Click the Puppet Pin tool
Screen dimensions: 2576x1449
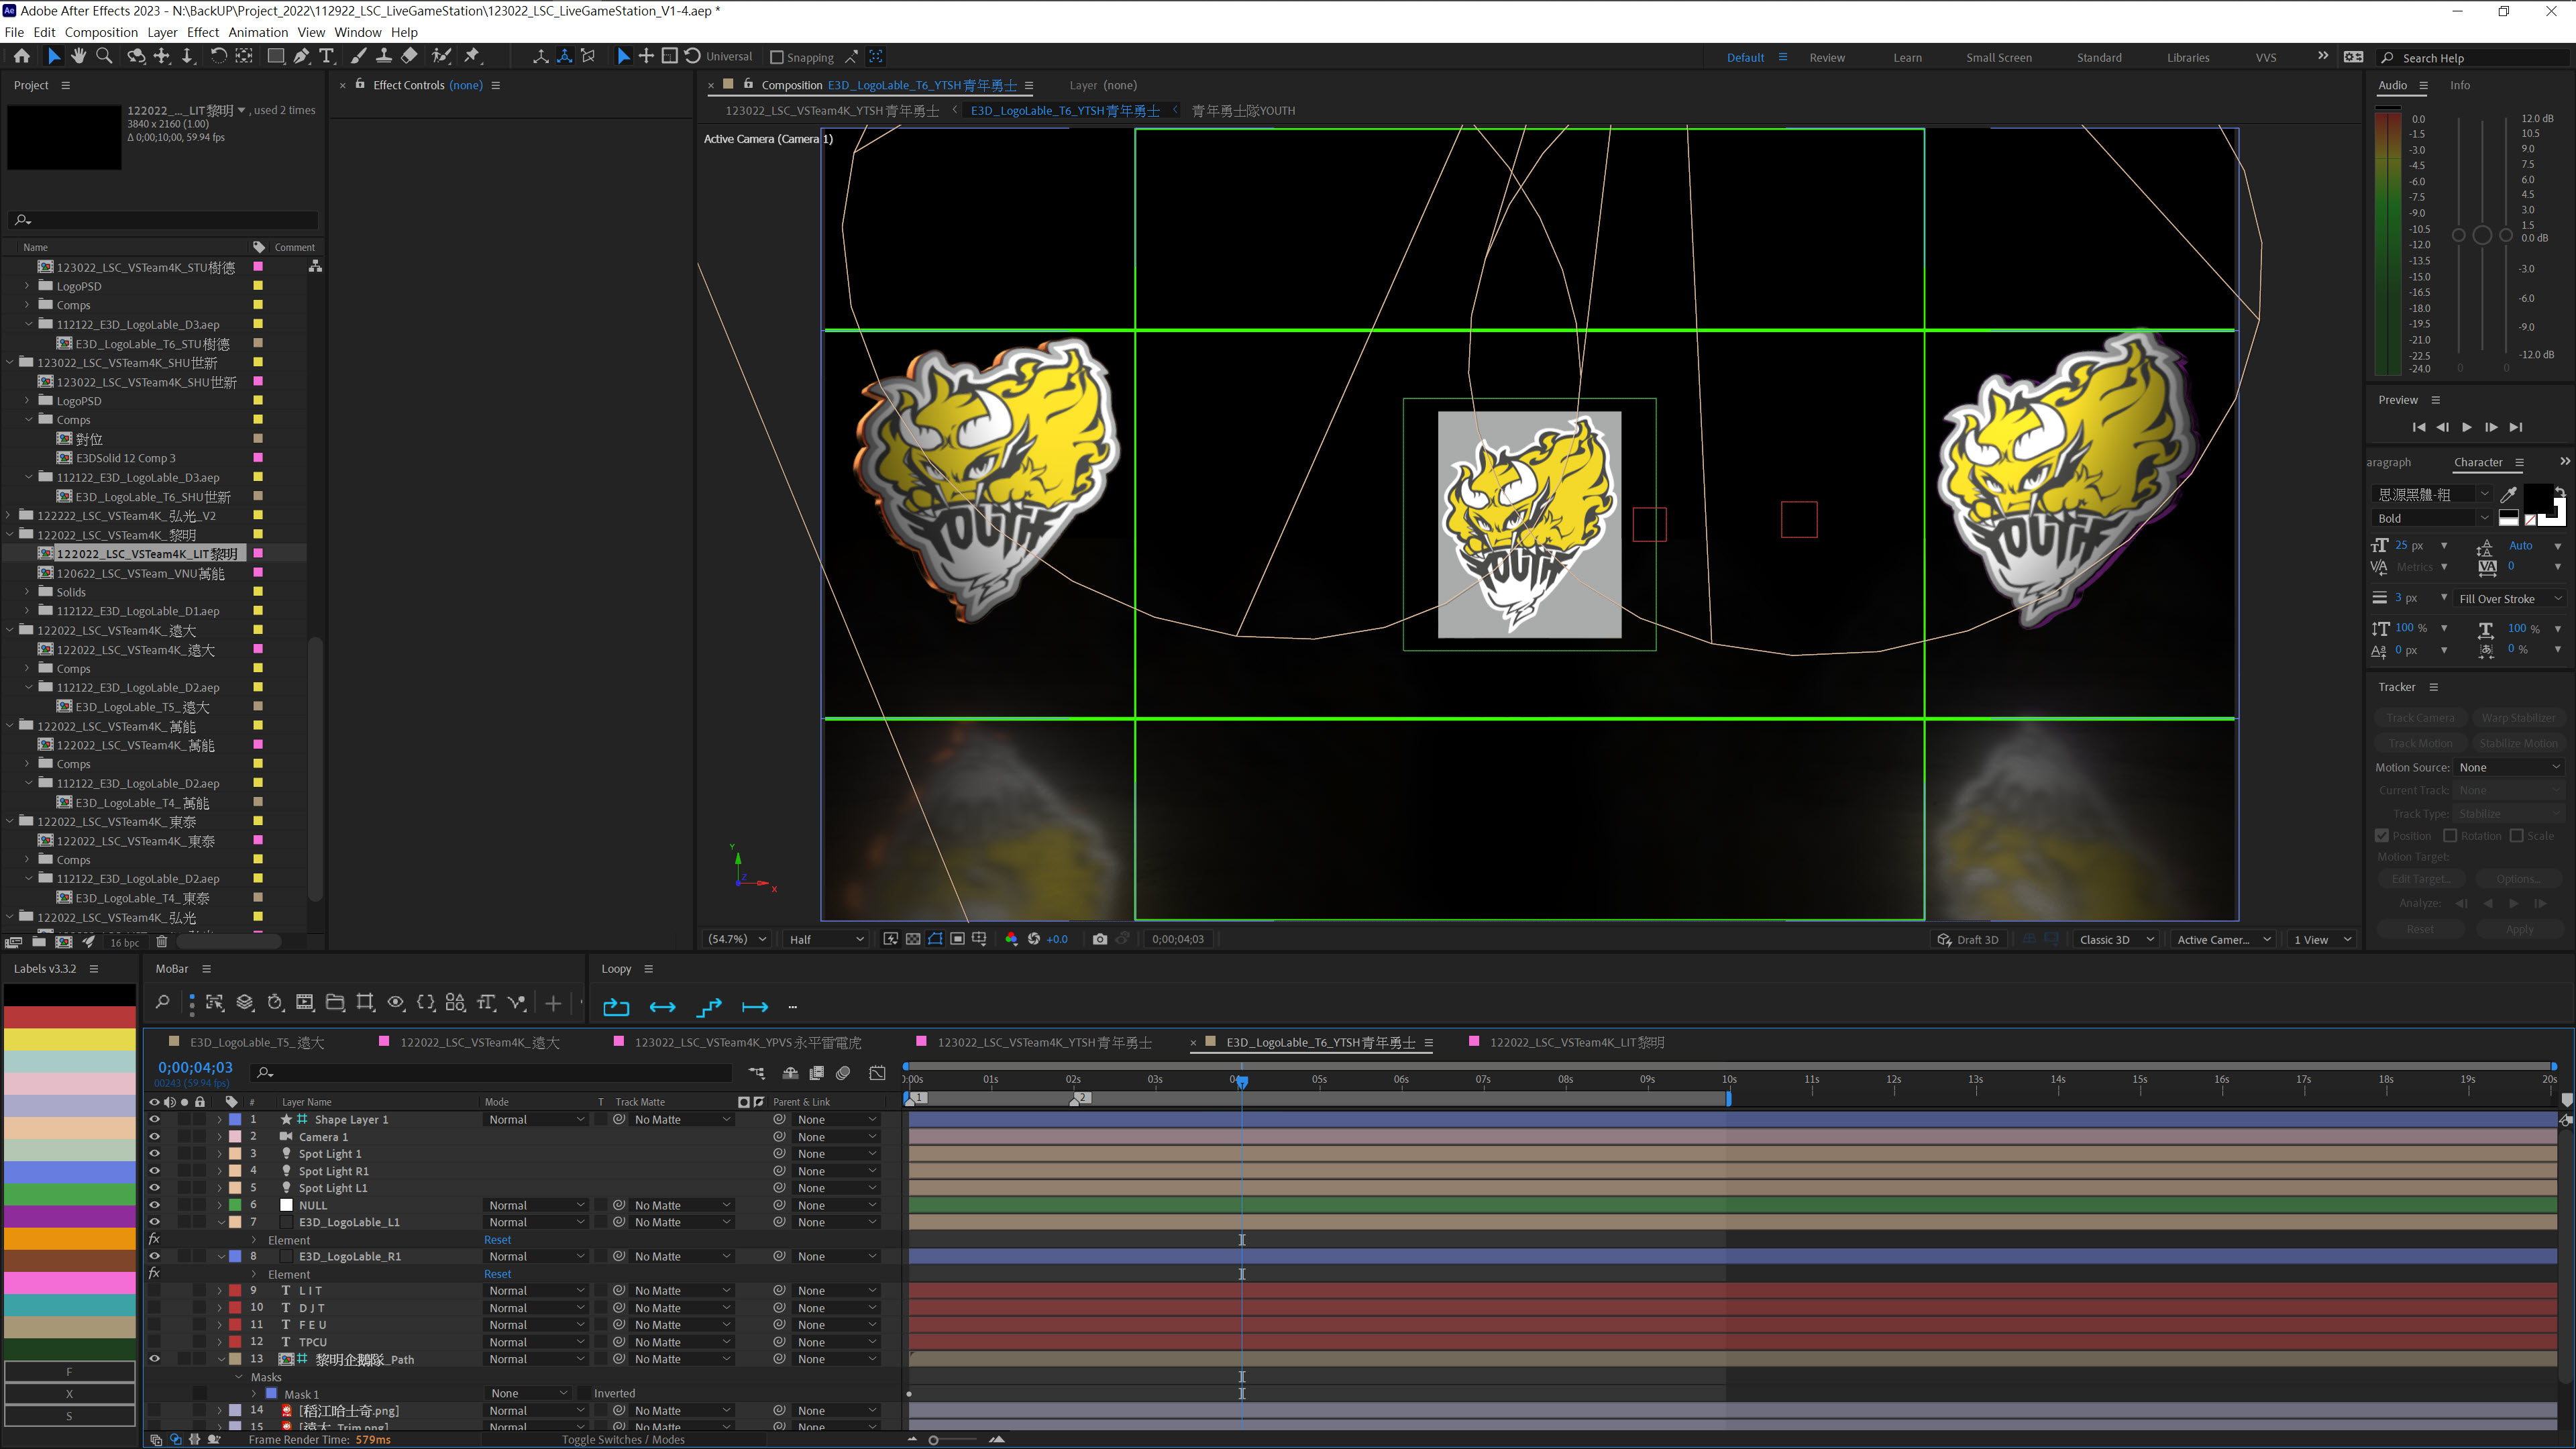point(473,56)
